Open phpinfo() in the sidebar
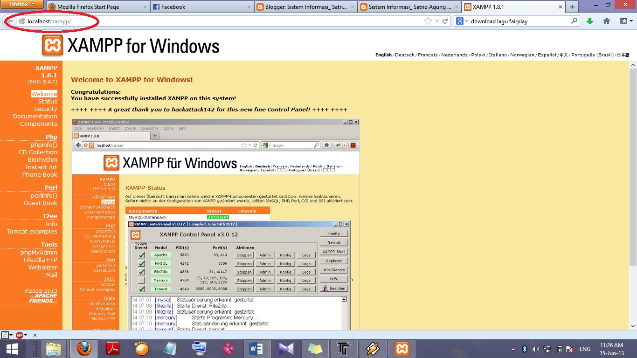This screenshot has width=637, height=358. 44,145
